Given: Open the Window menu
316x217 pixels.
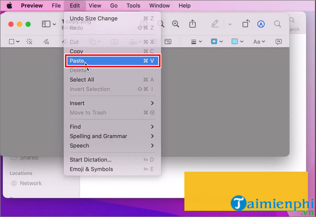Looking at the screenshot, I should tap(159, 5).
